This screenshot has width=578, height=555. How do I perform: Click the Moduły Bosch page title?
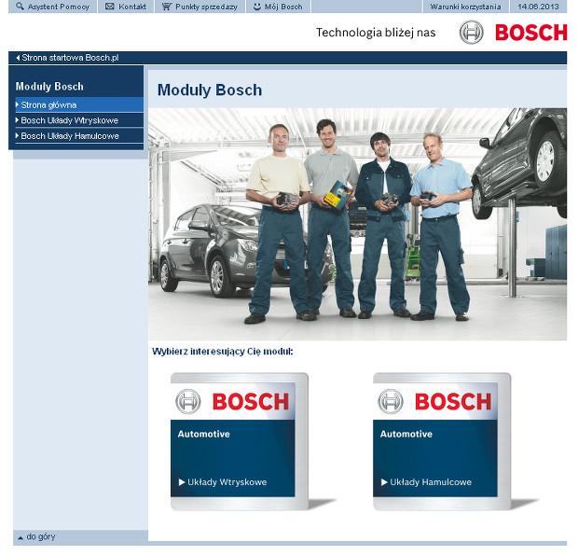(210, 90)
